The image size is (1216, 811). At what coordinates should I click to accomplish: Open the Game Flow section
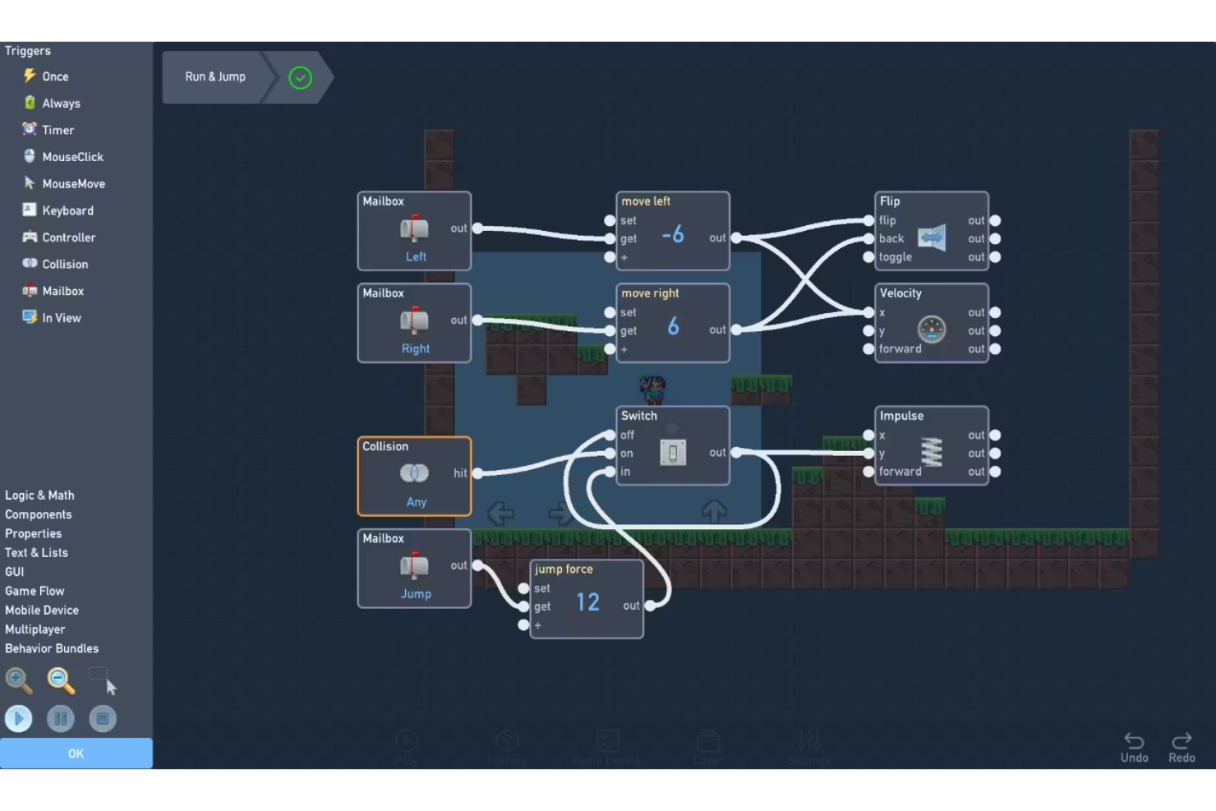[35, 590]
